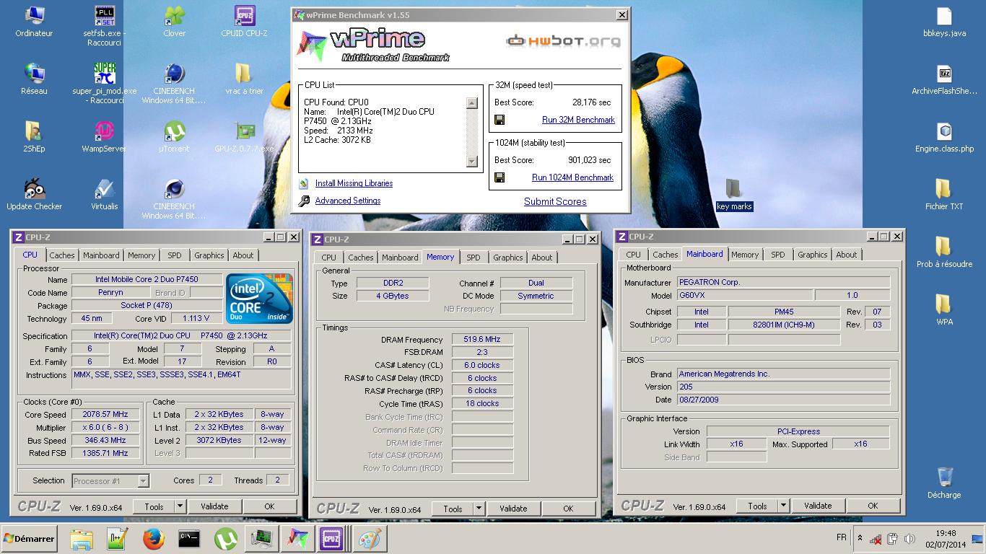Launch the Clover desktop icon

click(174, 23)
